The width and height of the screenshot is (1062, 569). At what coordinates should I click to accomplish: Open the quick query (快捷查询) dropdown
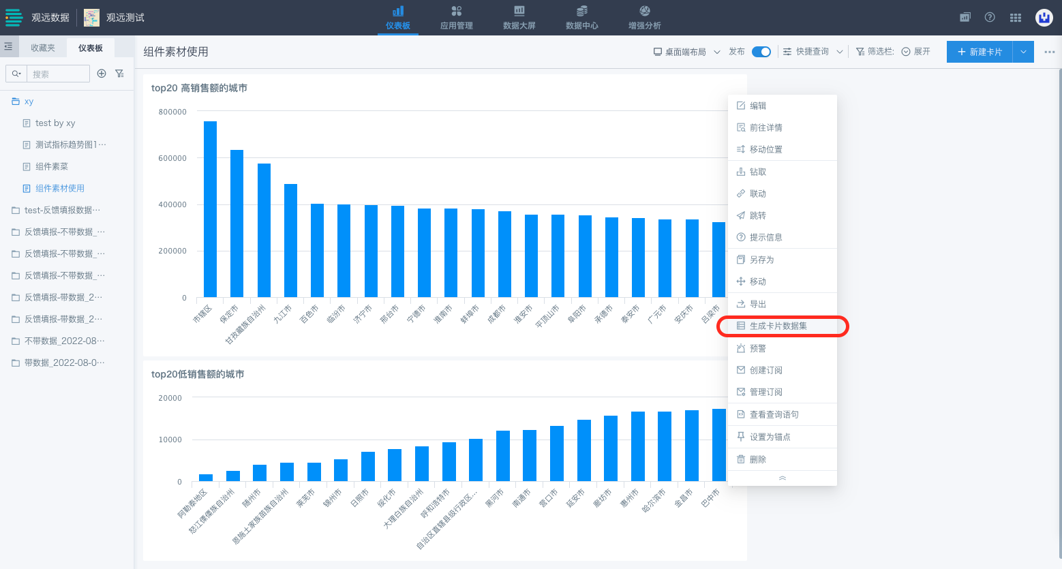point(813,52)
